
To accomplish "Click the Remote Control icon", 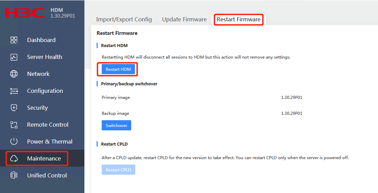I will tap(14, 125).
